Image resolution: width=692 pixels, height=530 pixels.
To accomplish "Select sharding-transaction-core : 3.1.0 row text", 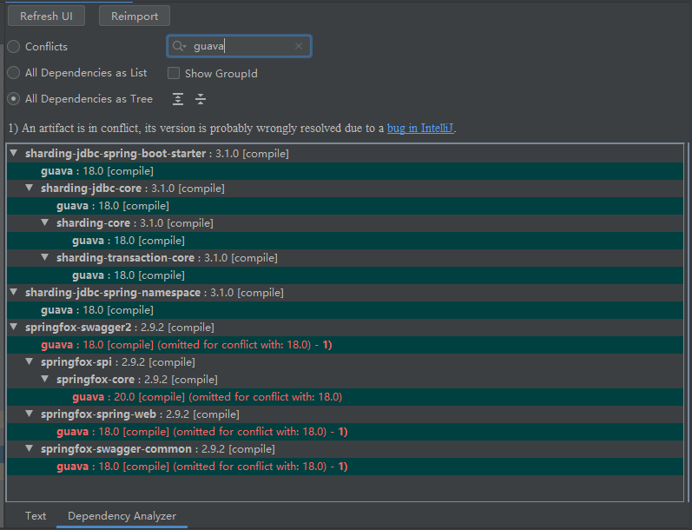I will click(167, 258).
